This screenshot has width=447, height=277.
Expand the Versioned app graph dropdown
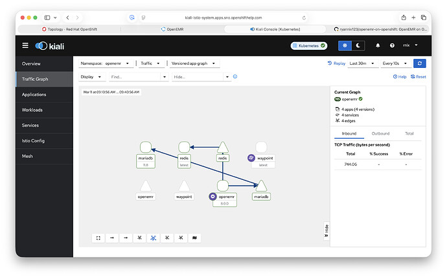[194, 63]
